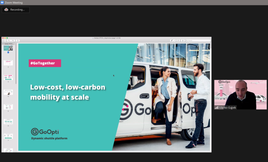Screen dimensions: 268x162
Task: Show the markup toolbar in Preview
Action: tap(183, 41)
